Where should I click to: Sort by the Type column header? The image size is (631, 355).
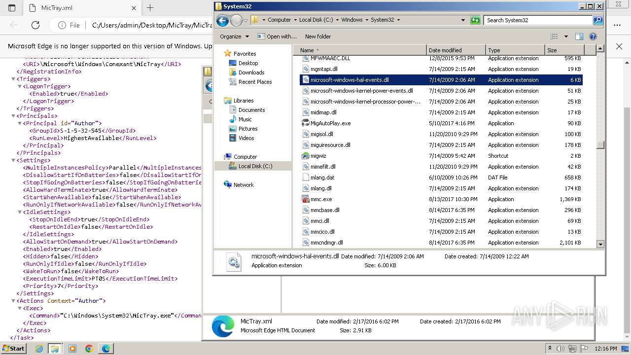coord(515,50)
